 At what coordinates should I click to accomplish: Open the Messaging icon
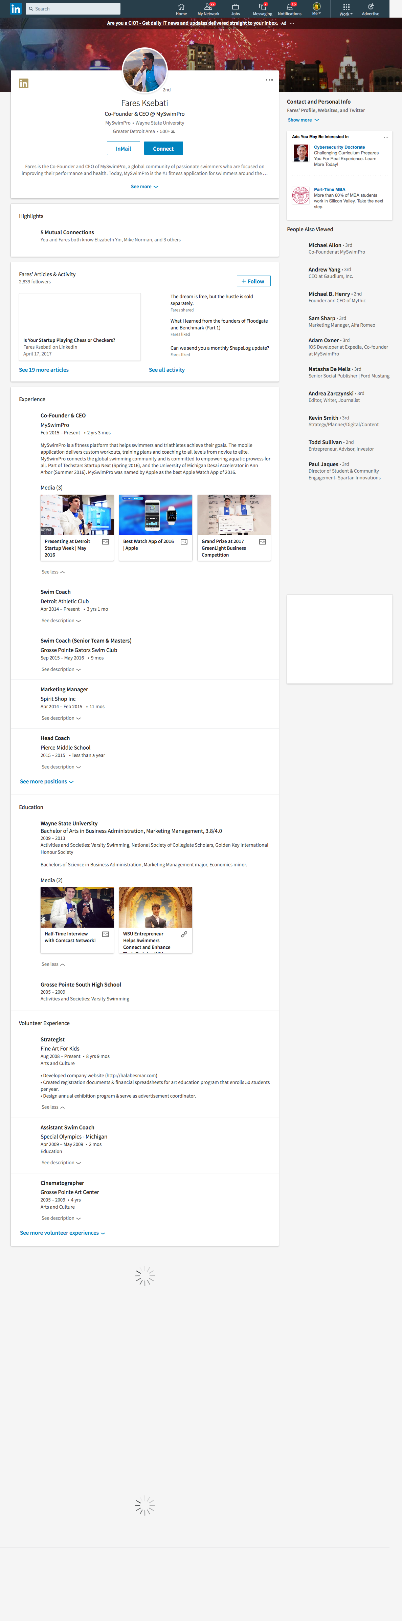262,7
